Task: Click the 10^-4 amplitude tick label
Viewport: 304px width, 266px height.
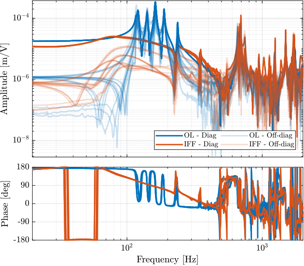Action: tap(21, 17)
